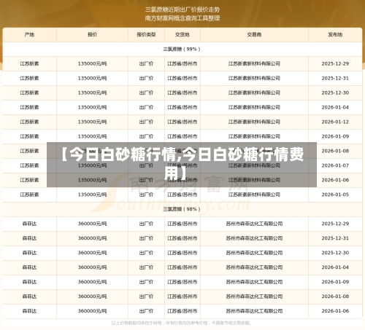Click 江苏省/苏州市 in the 2026-01-05 row
Viewport: 365px width, 330px height.
click(182, 195)
